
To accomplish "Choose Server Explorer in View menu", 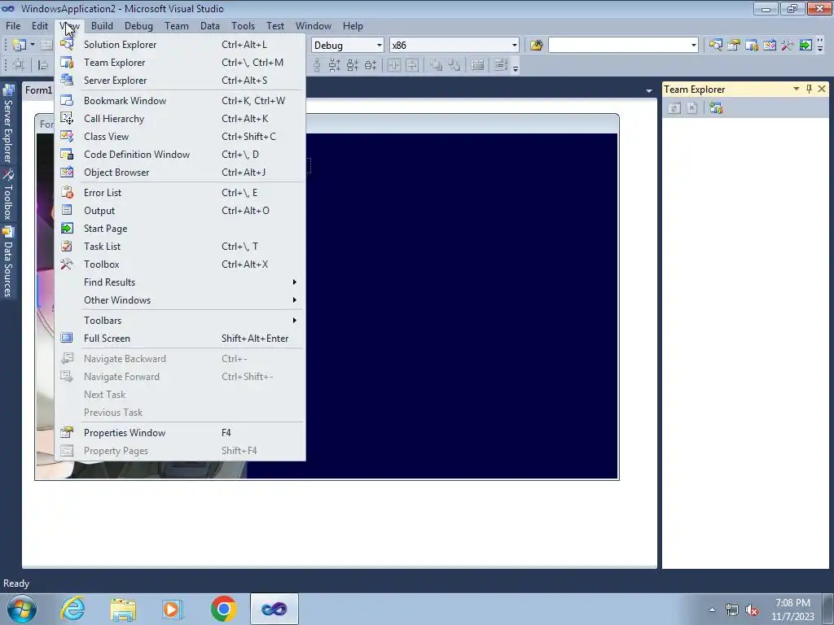I will [x=180, y=81].
